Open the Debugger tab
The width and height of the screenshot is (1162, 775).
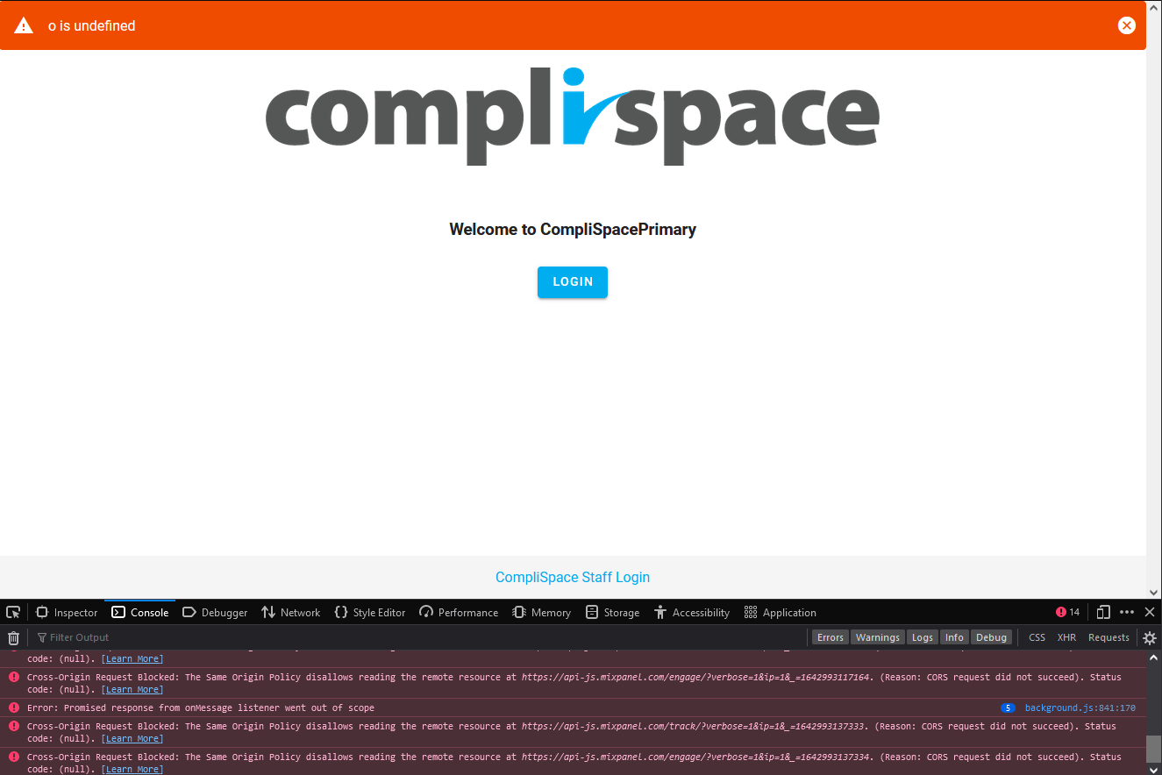pyautogui.click(x=215, y=612)
